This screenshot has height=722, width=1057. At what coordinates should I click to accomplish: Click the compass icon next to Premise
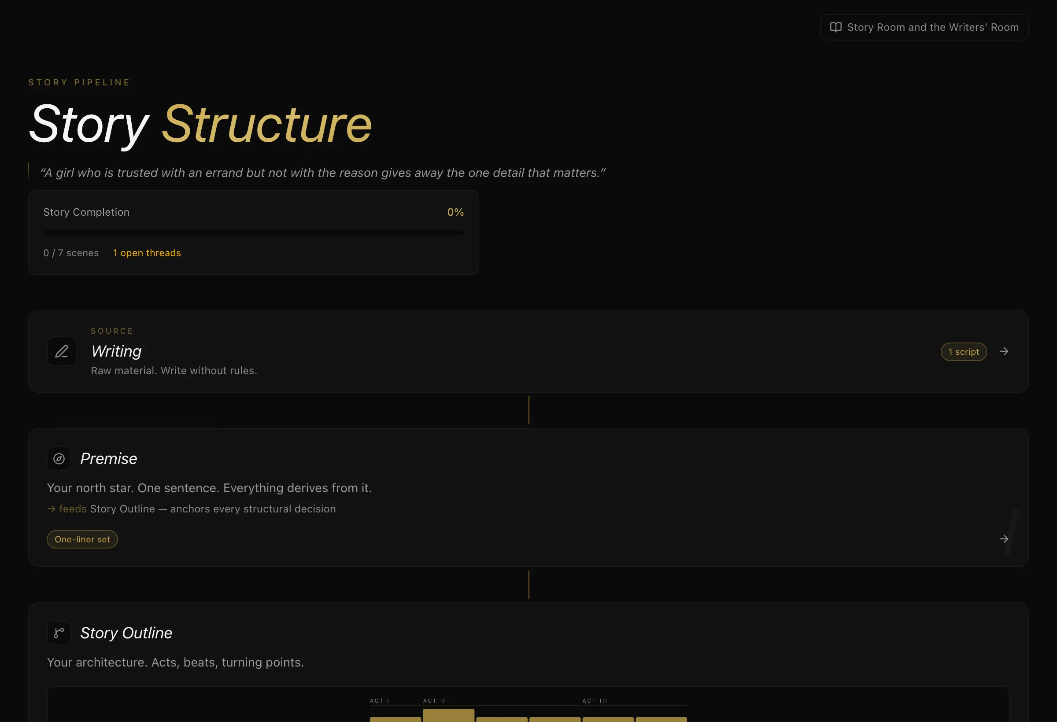(x=59, y=459)
